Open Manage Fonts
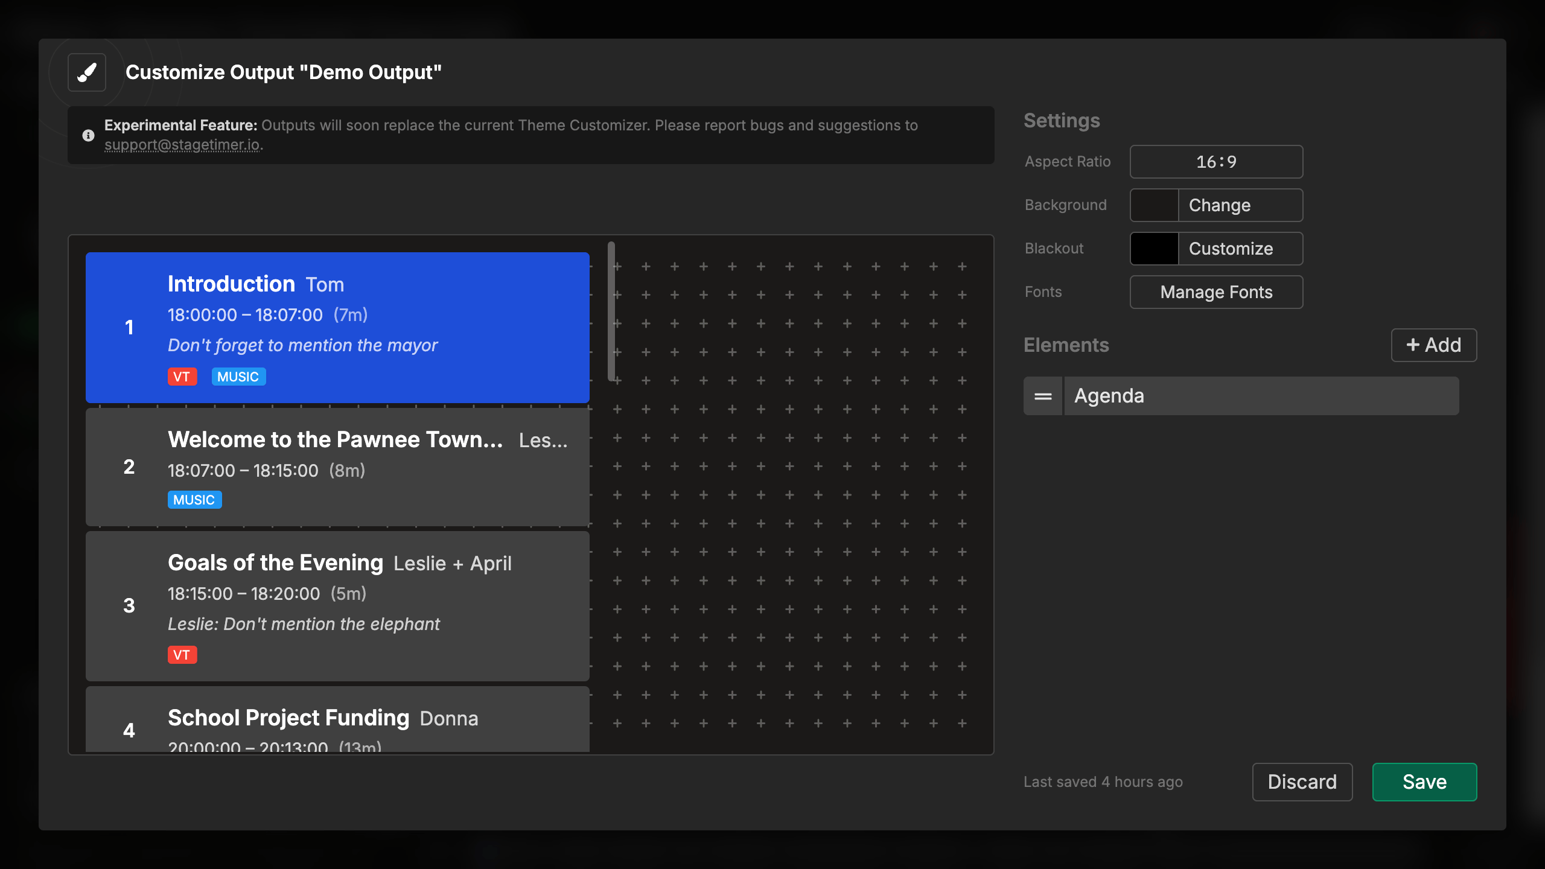 tap(1216, 292)
